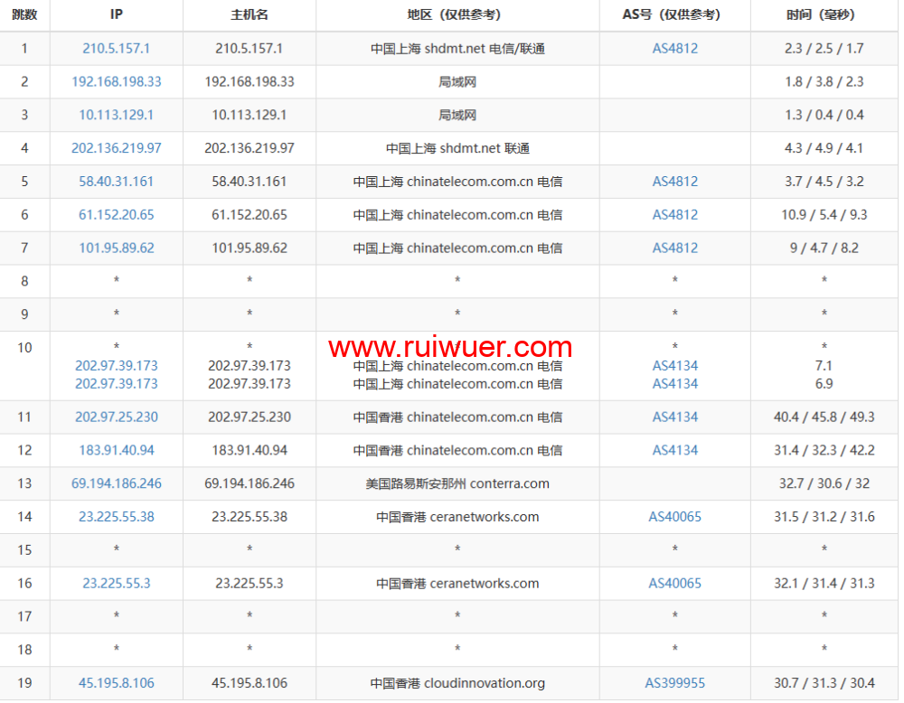Open the 23.225.55.38 IP link

point(116,517)
